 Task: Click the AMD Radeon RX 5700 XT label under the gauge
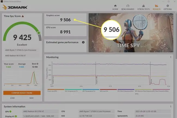(x=16, y=56)
